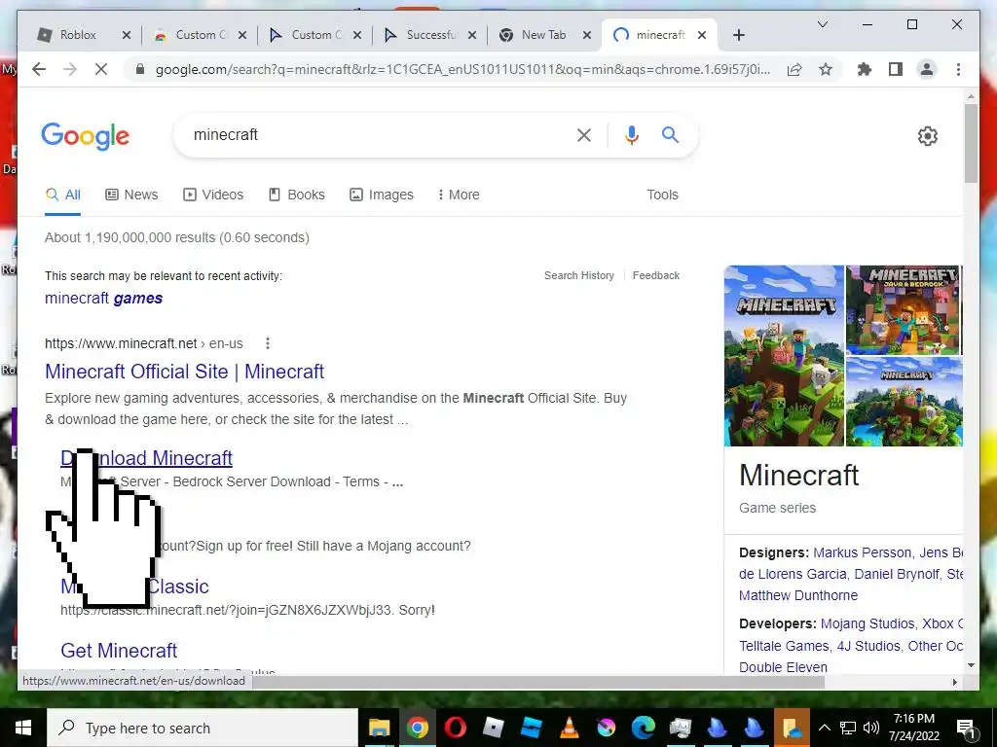Image resolution: width=997 pixels, height=747 pixels.
Task: Select the Books results filter
Action: (x=296, y=195)
